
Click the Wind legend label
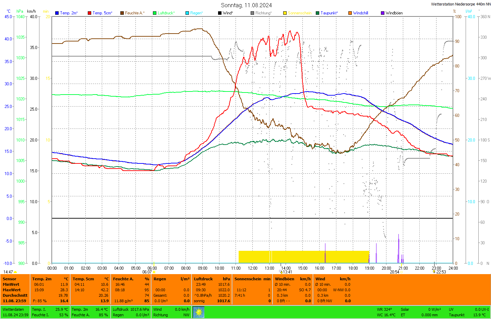point(228,13)
